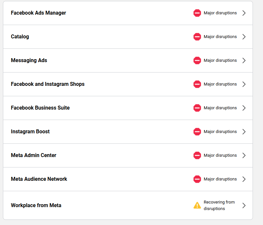Select the red icon beside Instagram Boost
Image resolution: width=263 pixels, height=225 pixels.
coord(197,132)
